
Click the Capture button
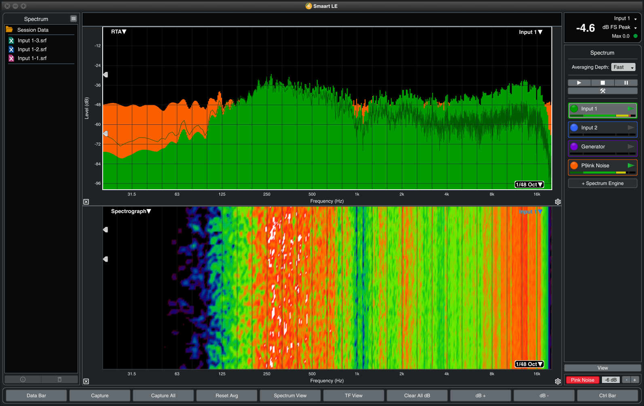(100, 396)
